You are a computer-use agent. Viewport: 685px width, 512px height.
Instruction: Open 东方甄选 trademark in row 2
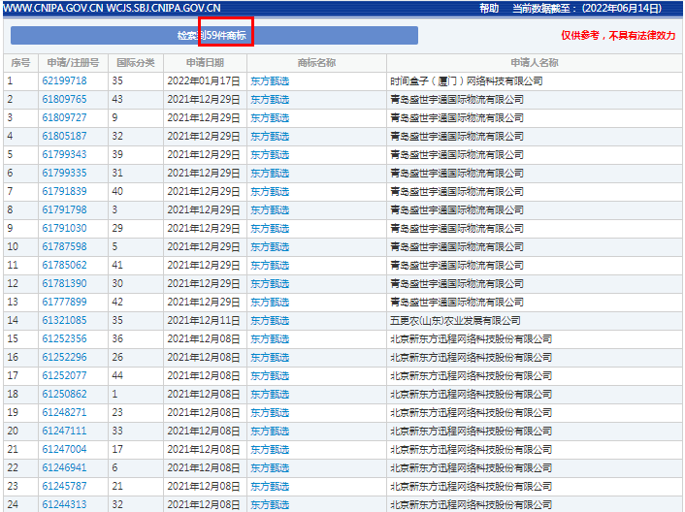pyautogui.click(x=270, y=99)
